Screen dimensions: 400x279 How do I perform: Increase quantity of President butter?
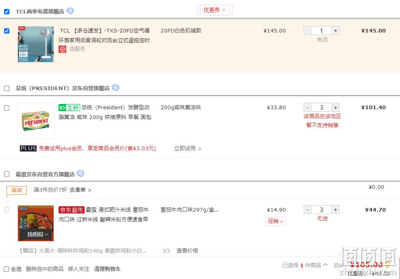click(x=335, y=108)
